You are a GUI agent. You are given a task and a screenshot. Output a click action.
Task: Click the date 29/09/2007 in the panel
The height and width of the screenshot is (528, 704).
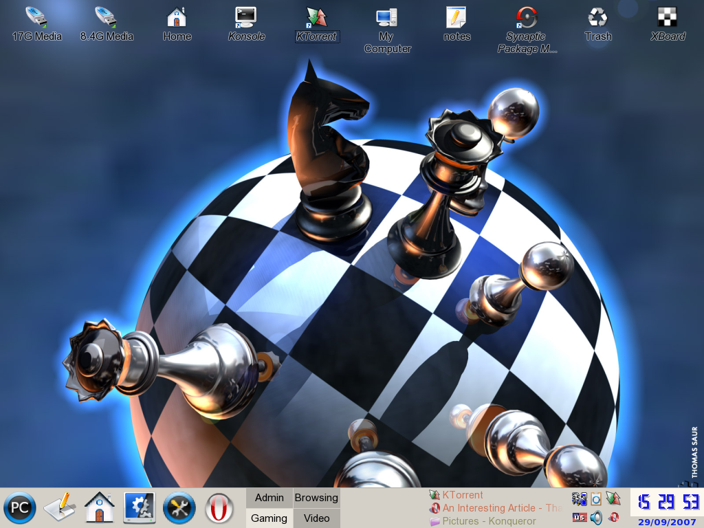pyautogui.click(x=667, y=522)
